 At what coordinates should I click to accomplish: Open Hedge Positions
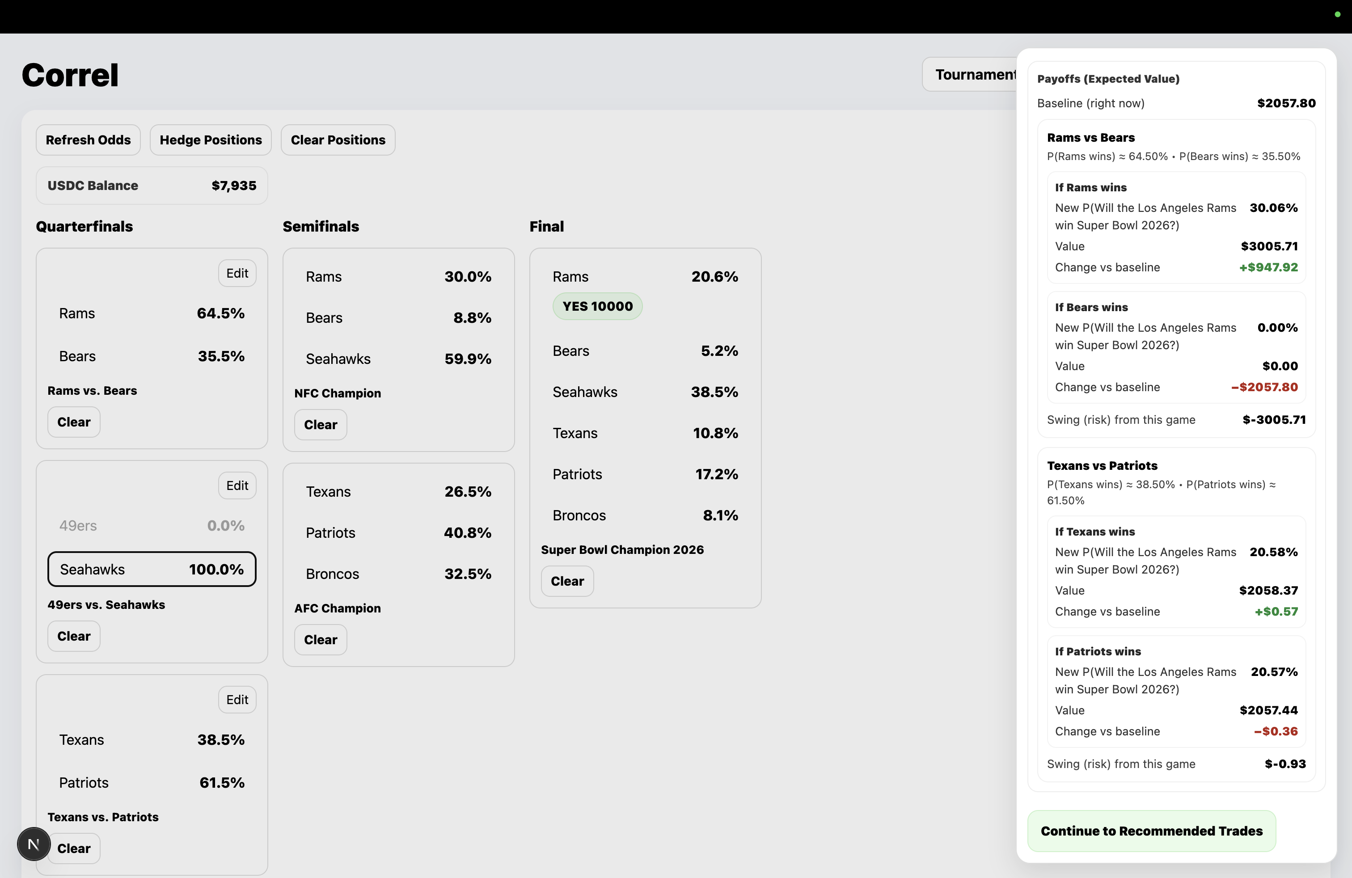210,140
